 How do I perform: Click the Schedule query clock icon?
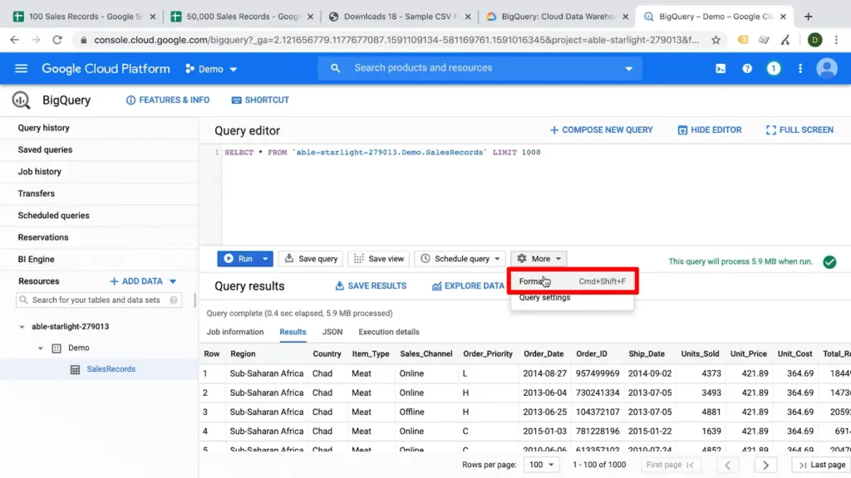coord(426,258)
